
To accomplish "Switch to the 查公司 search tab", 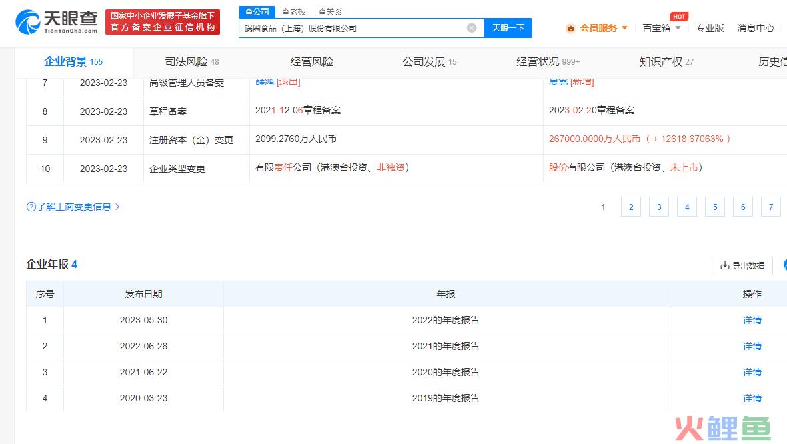I will (x=257, y=11).
